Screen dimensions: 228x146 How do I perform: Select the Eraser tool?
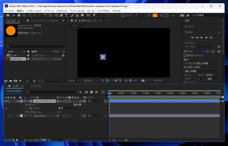(82, 15)
